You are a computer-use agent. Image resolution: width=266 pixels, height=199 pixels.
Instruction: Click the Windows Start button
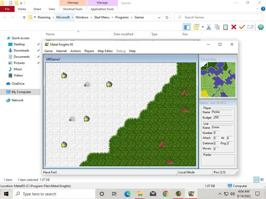(6, 194)
